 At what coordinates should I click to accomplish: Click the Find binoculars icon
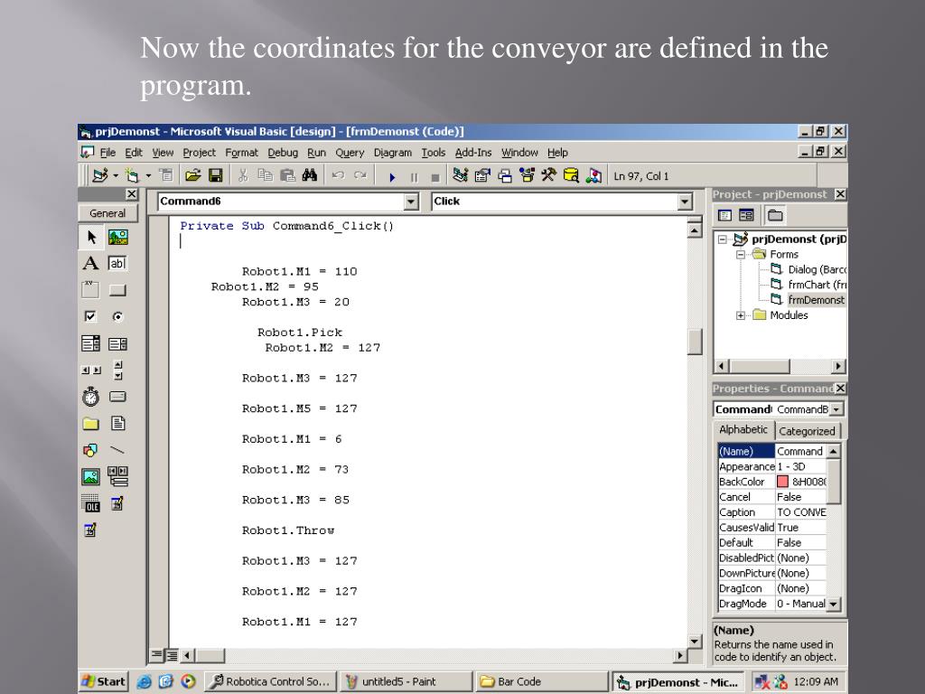[x=310, y=175]
